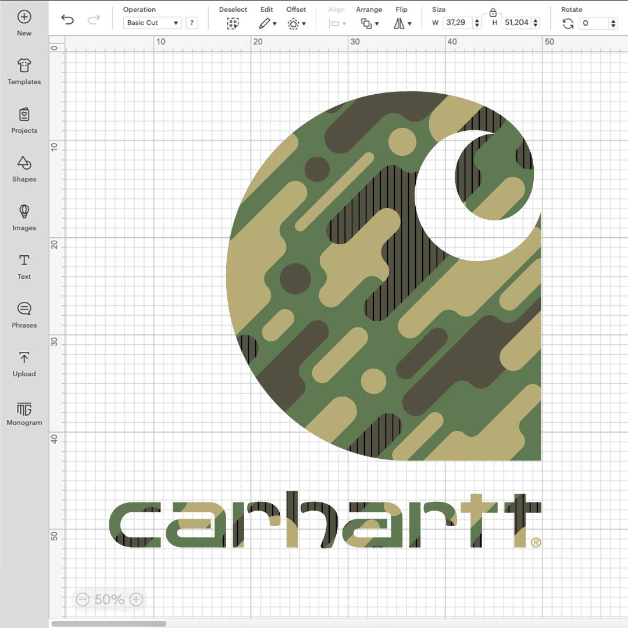Open the Arrange dropdown

coord(369,23)
